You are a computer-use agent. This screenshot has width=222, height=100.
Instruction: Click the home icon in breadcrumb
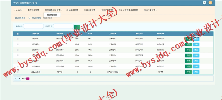click(x=30, y=18)
